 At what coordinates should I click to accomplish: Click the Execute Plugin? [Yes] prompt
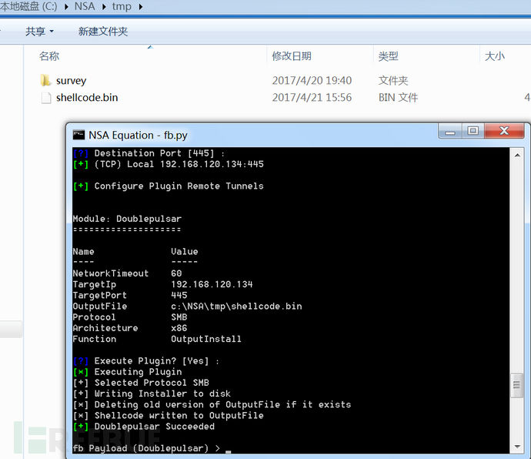[146, 360]
